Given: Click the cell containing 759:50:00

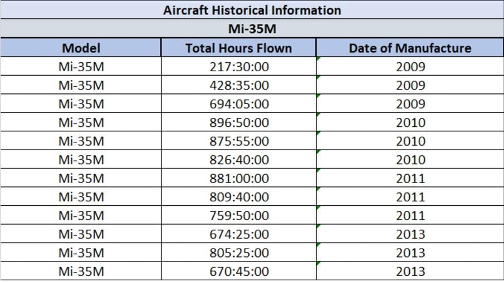Looking at the screenshot, I should pos(238,215).
